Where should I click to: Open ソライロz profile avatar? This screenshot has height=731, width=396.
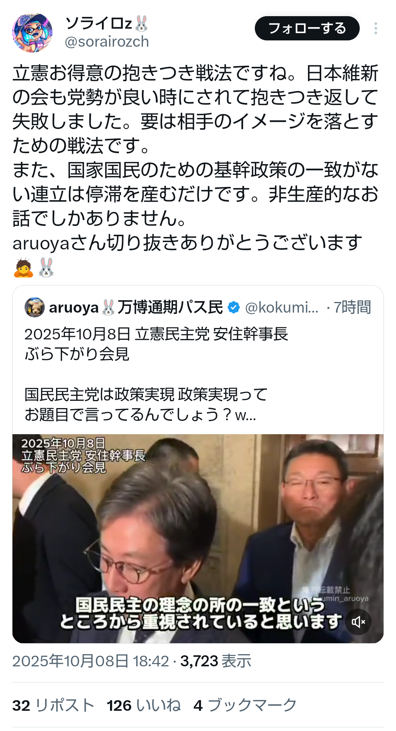click(x=32, y=33)
